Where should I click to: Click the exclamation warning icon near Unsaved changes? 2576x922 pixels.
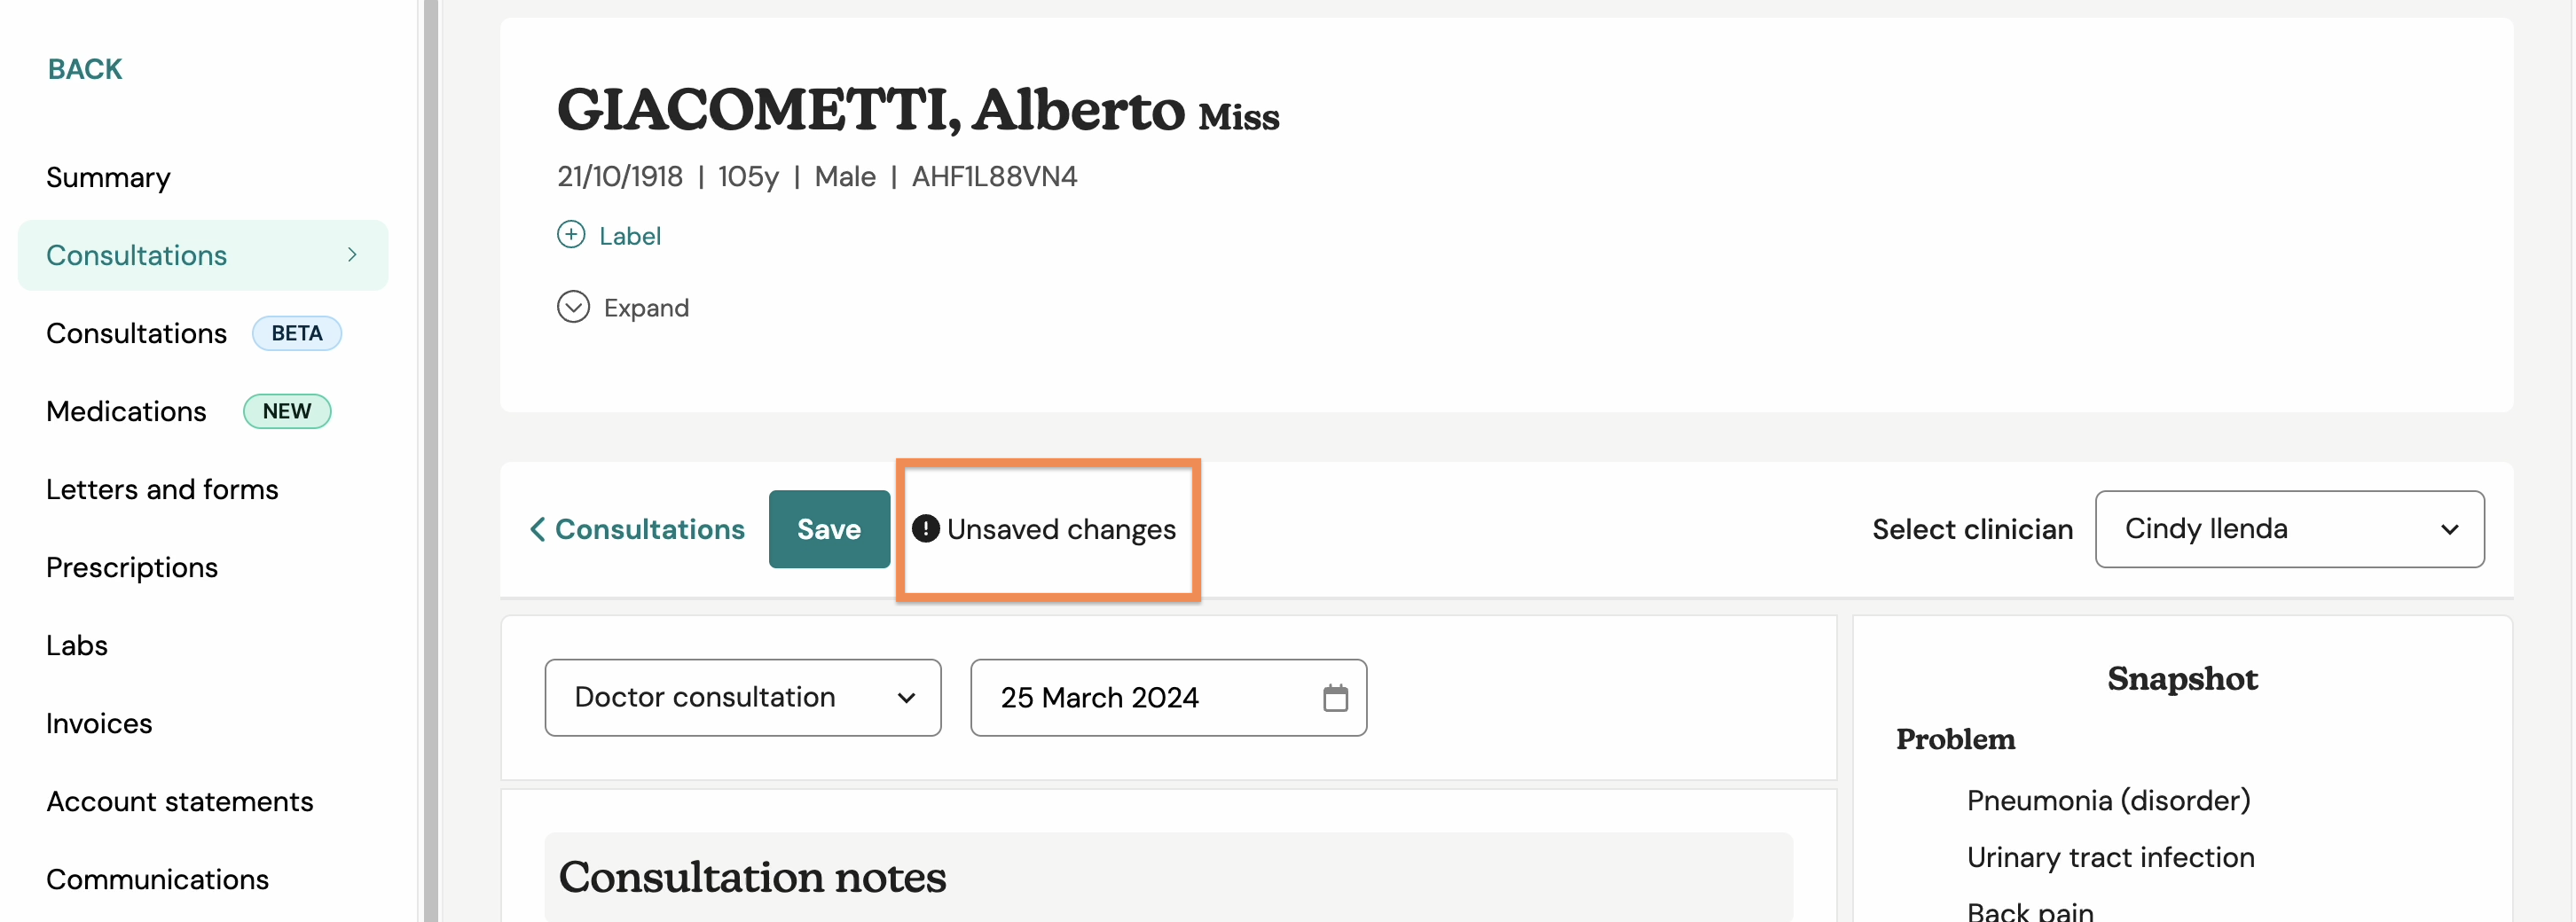point(925,528)
